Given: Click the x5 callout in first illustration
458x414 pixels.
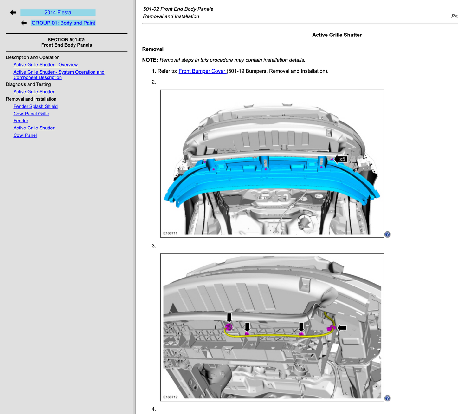Looking at the screenshot, I should pos(341,159).
